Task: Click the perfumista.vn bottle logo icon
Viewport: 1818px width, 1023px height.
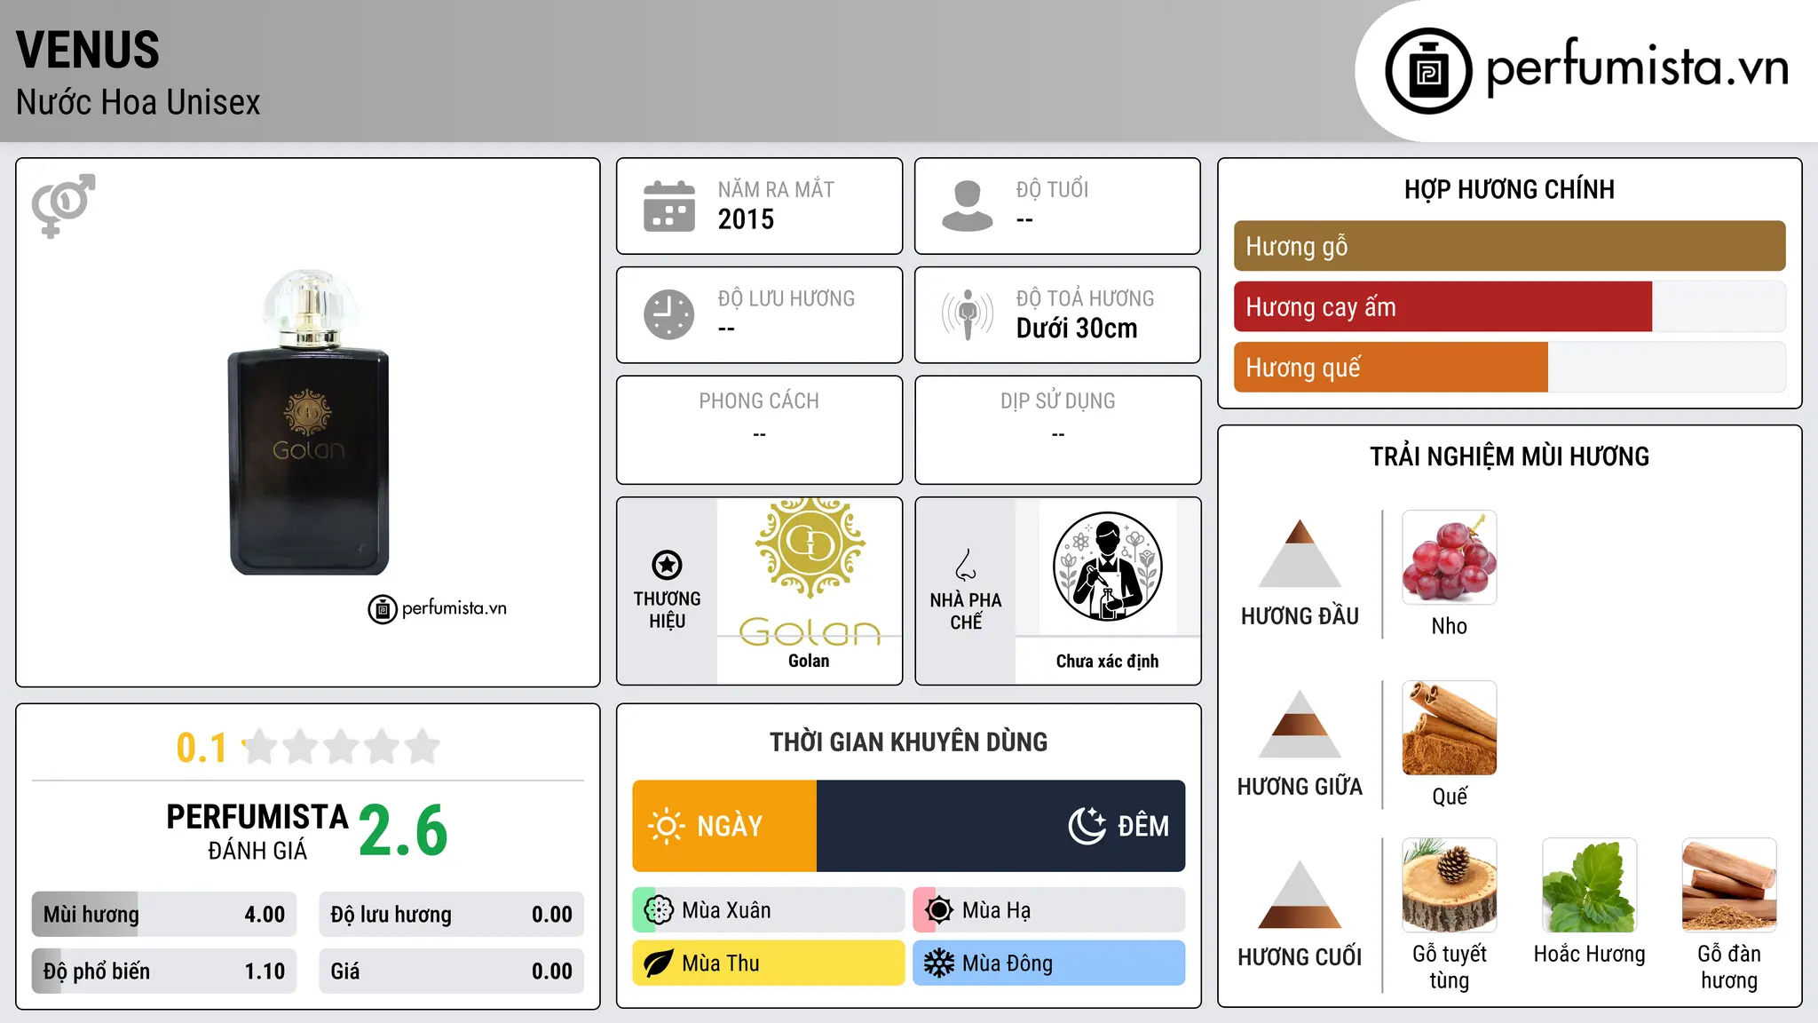Action: (x=1428, y=70)
